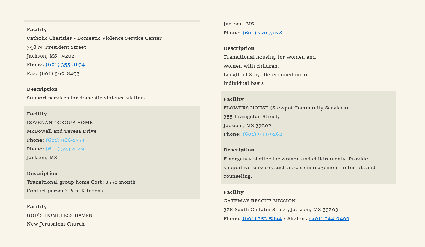Click the GATEWAY RESCUE MISSION title

click(259, 201)
